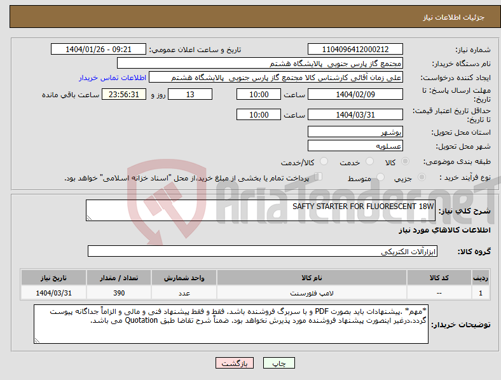Click the request creator name field
This screenshot has height=380, width=501.
276,78
